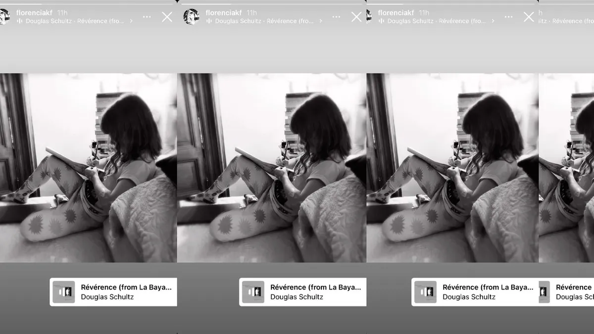Open more options in the leftmost story

(147, 17)
